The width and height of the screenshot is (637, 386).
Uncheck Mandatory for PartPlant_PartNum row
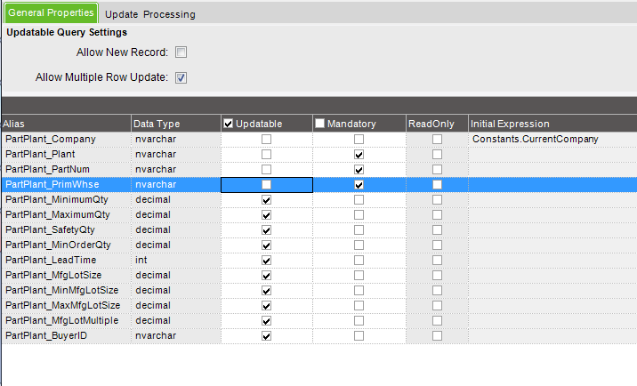pyautogui.click(x=359, y=170)
